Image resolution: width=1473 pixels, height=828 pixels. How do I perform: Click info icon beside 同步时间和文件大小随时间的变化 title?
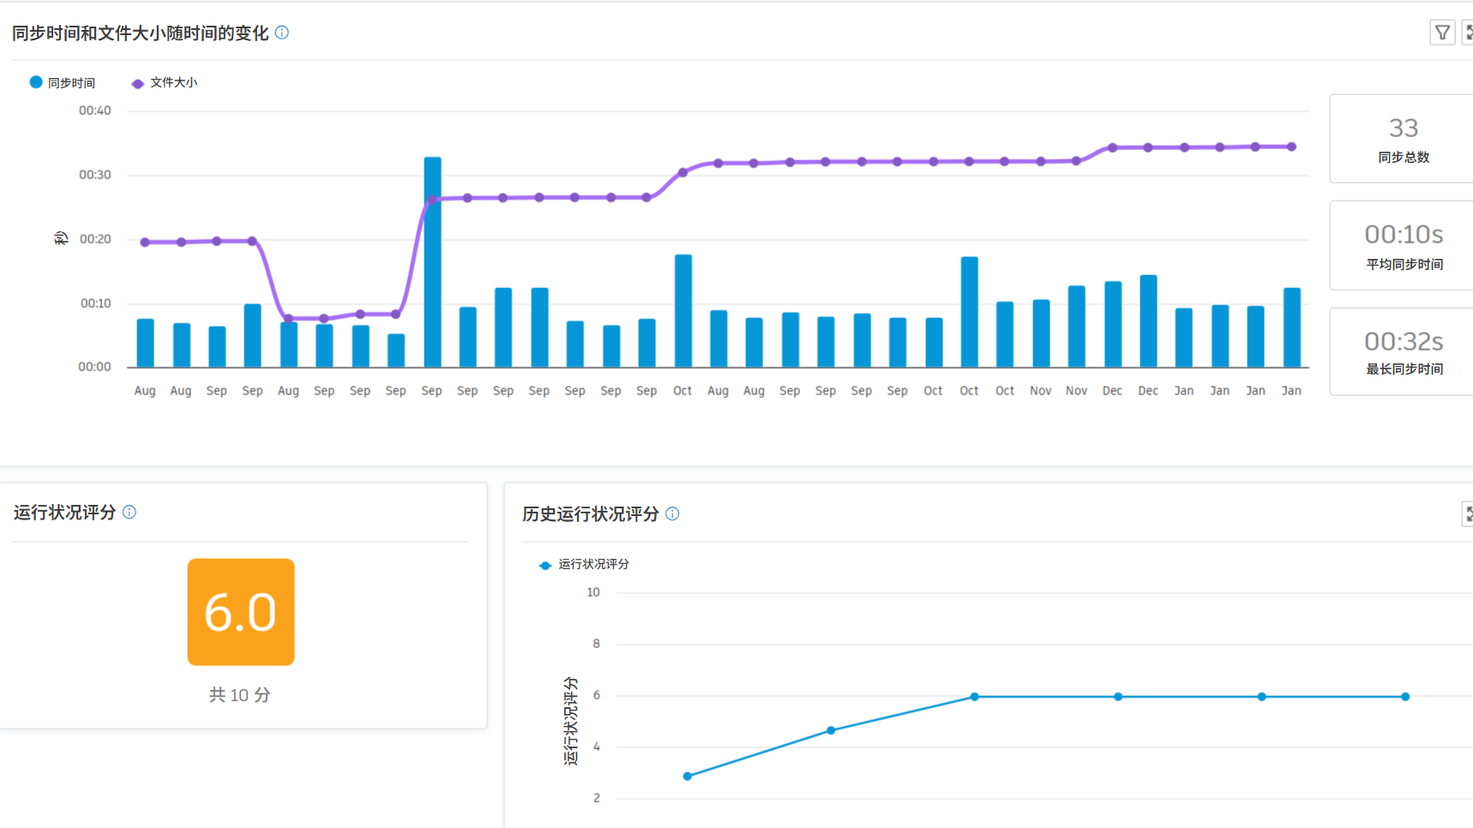tap(282, 33)
